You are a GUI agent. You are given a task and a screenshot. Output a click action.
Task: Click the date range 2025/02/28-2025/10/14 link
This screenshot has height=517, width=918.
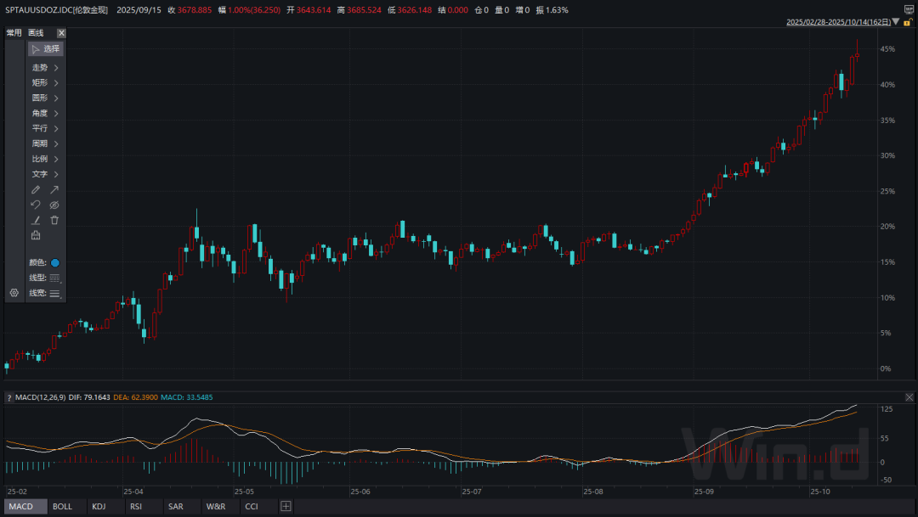(x=837, y=22)
